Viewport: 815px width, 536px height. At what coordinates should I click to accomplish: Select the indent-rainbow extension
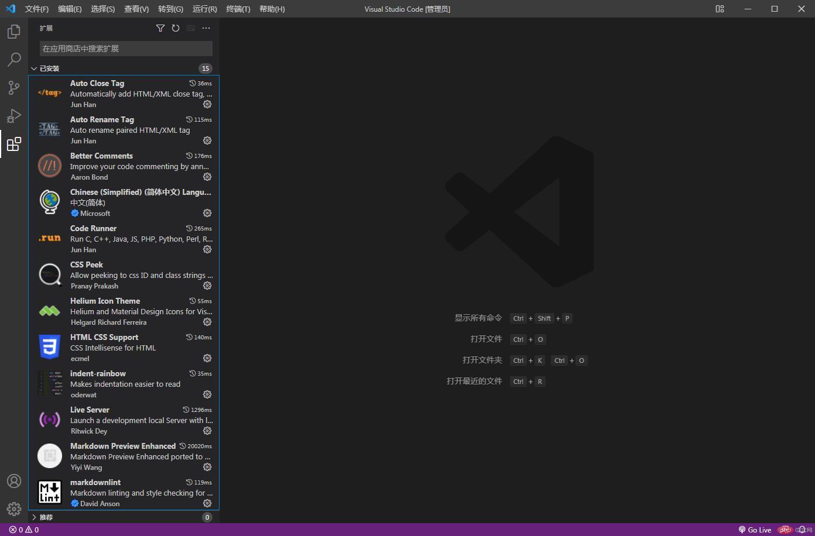(124, 384)
